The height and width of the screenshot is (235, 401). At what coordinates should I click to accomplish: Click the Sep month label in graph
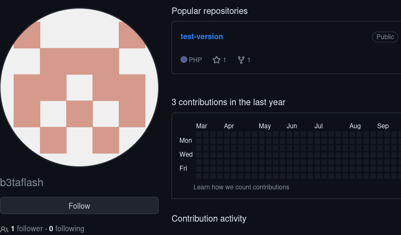click(383, 126)
